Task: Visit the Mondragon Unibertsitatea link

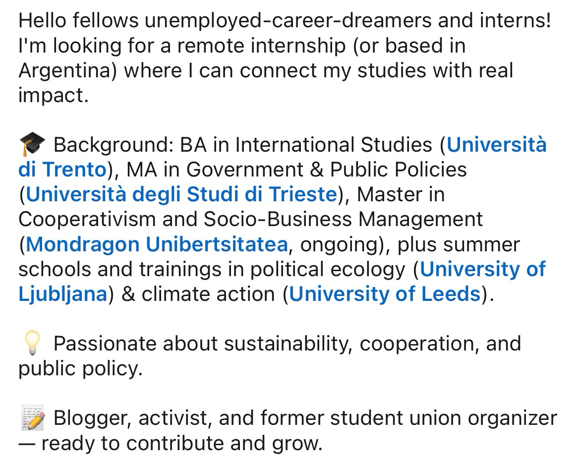Action: 157,244
